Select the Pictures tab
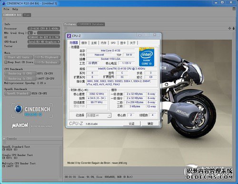 (x=70, y=24)
